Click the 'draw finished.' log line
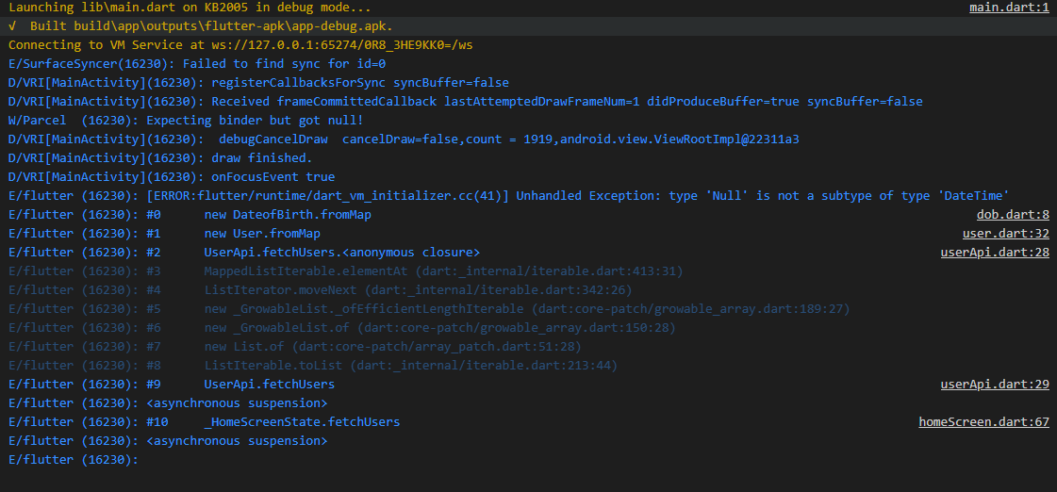1057x492 pixels. tap(160, 158)
